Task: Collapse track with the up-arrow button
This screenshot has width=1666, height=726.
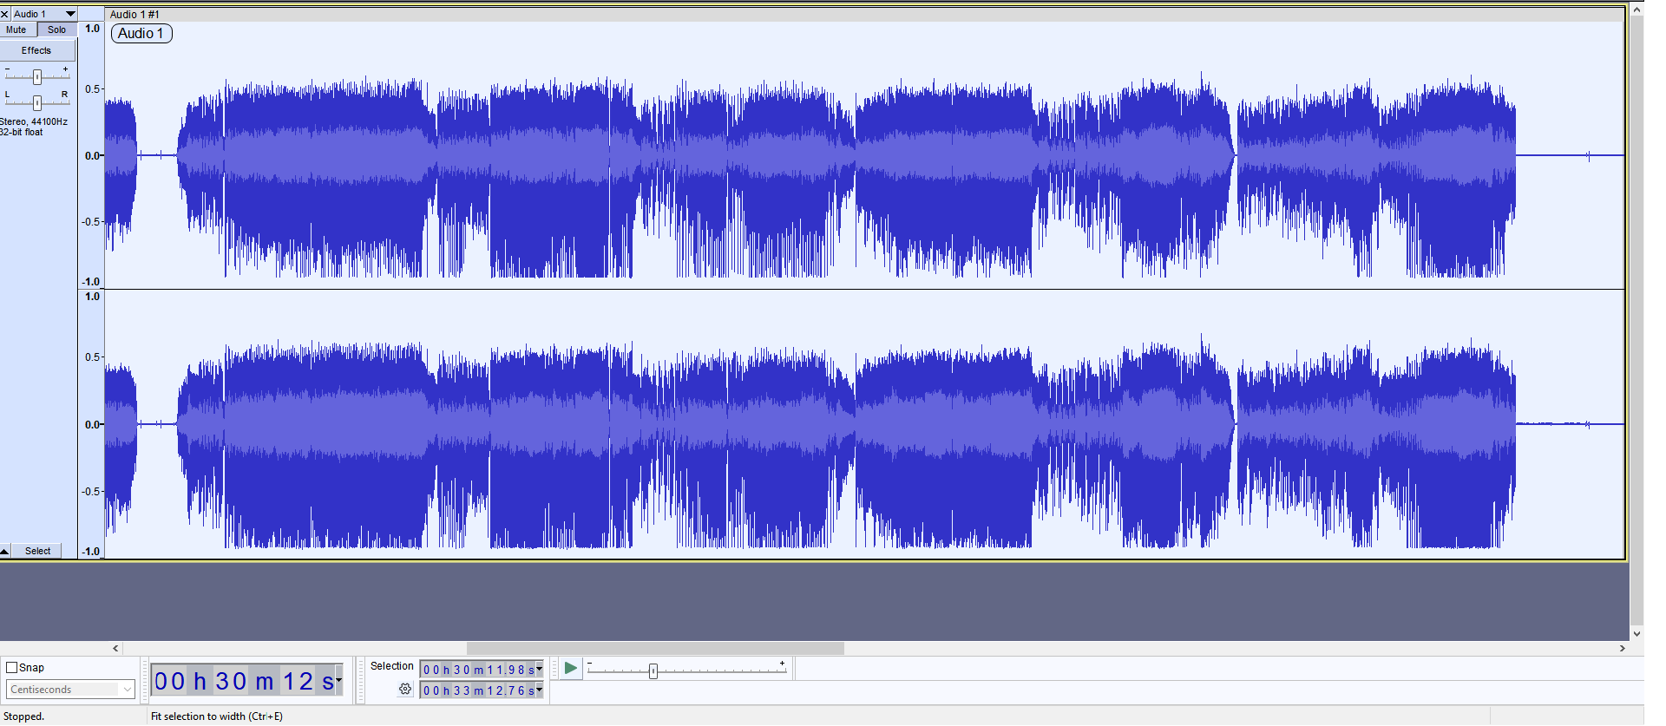Action: (5, 552)
